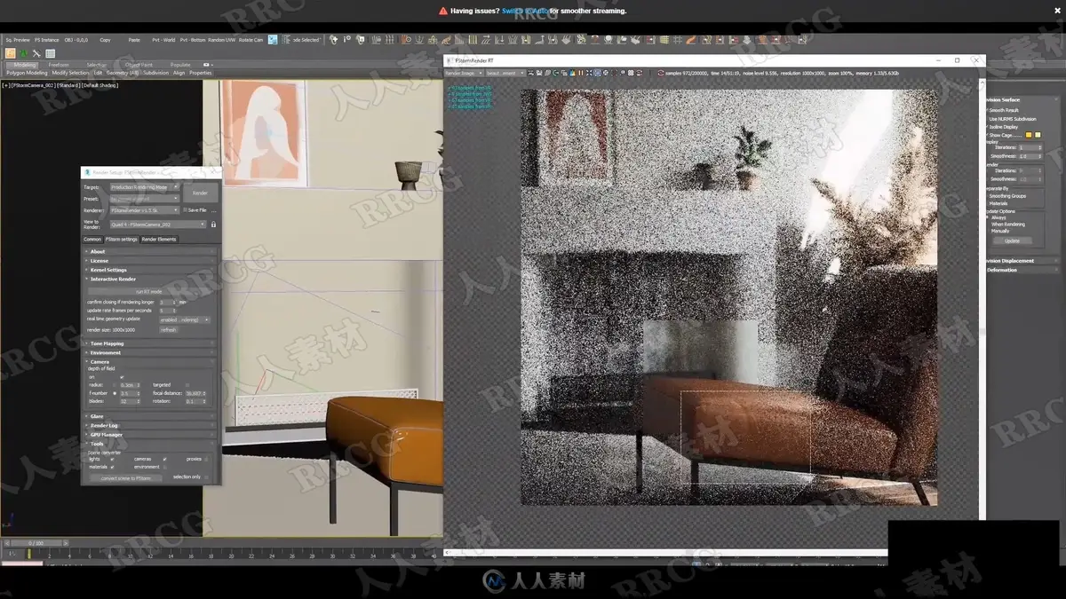
Task: Toggle Smooth Result checkbox in Subdivision Surface
Action: (986, 110)
